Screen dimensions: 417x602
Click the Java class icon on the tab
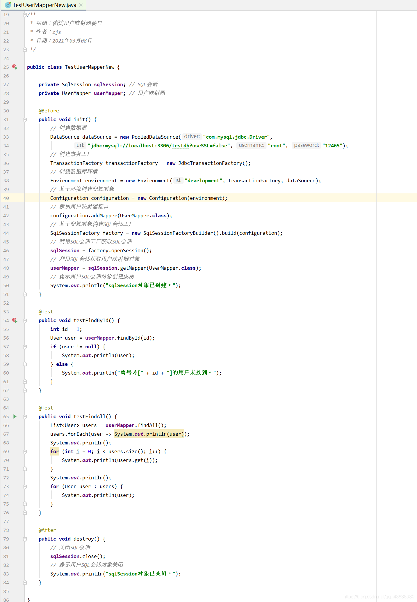point(8,5)
